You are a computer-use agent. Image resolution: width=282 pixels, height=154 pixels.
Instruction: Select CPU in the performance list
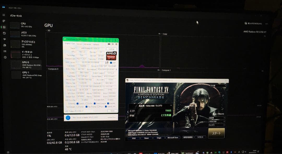pos(25,25)
